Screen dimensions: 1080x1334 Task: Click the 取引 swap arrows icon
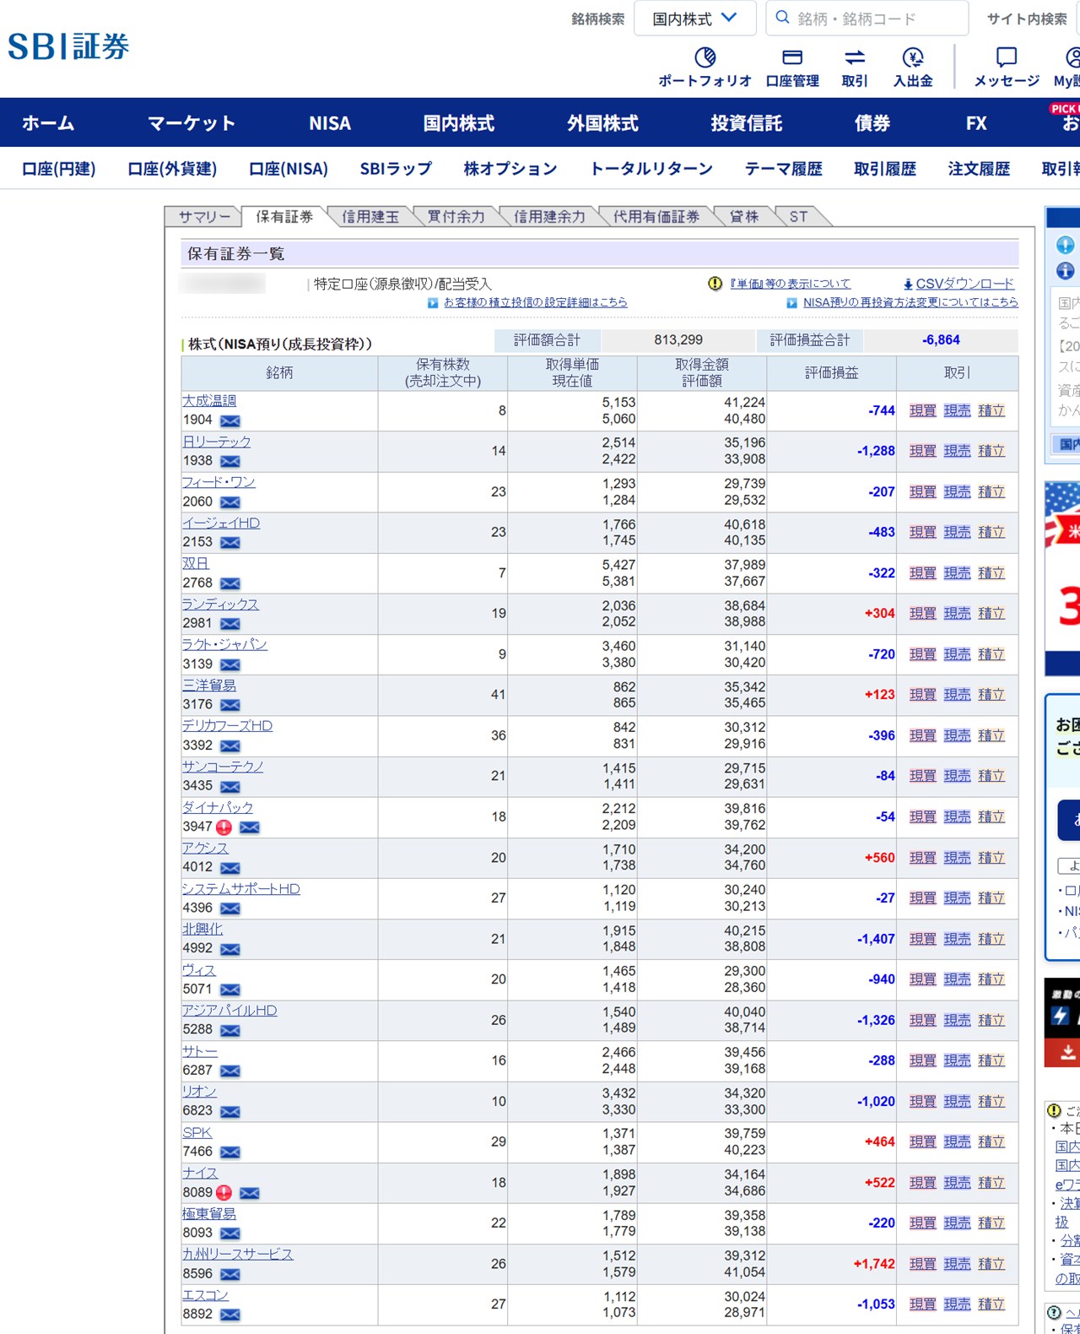pos(855,57)
